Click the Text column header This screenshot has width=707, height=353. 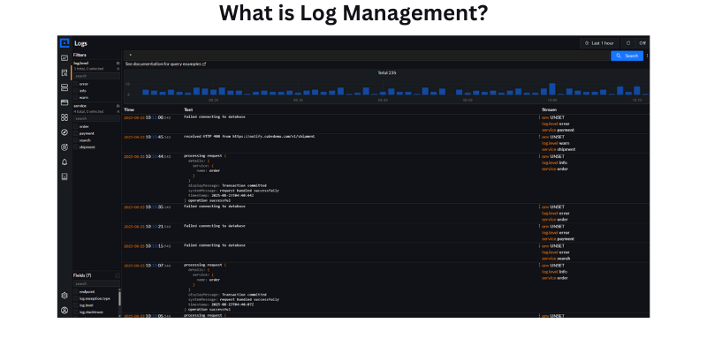click(x=188, y=109)
